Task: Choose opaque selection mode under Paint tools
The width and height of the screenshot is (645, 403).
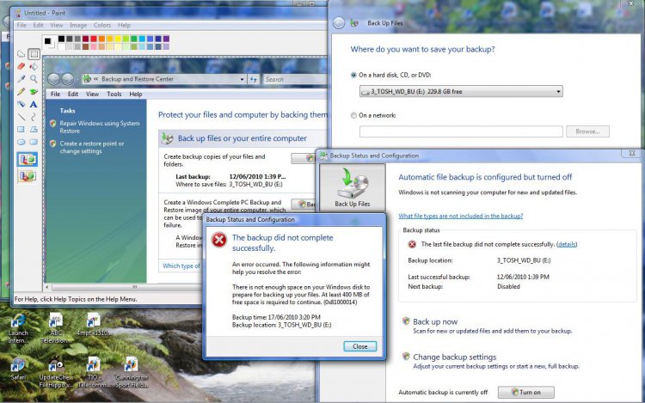Action: click(x=28, y=159)
